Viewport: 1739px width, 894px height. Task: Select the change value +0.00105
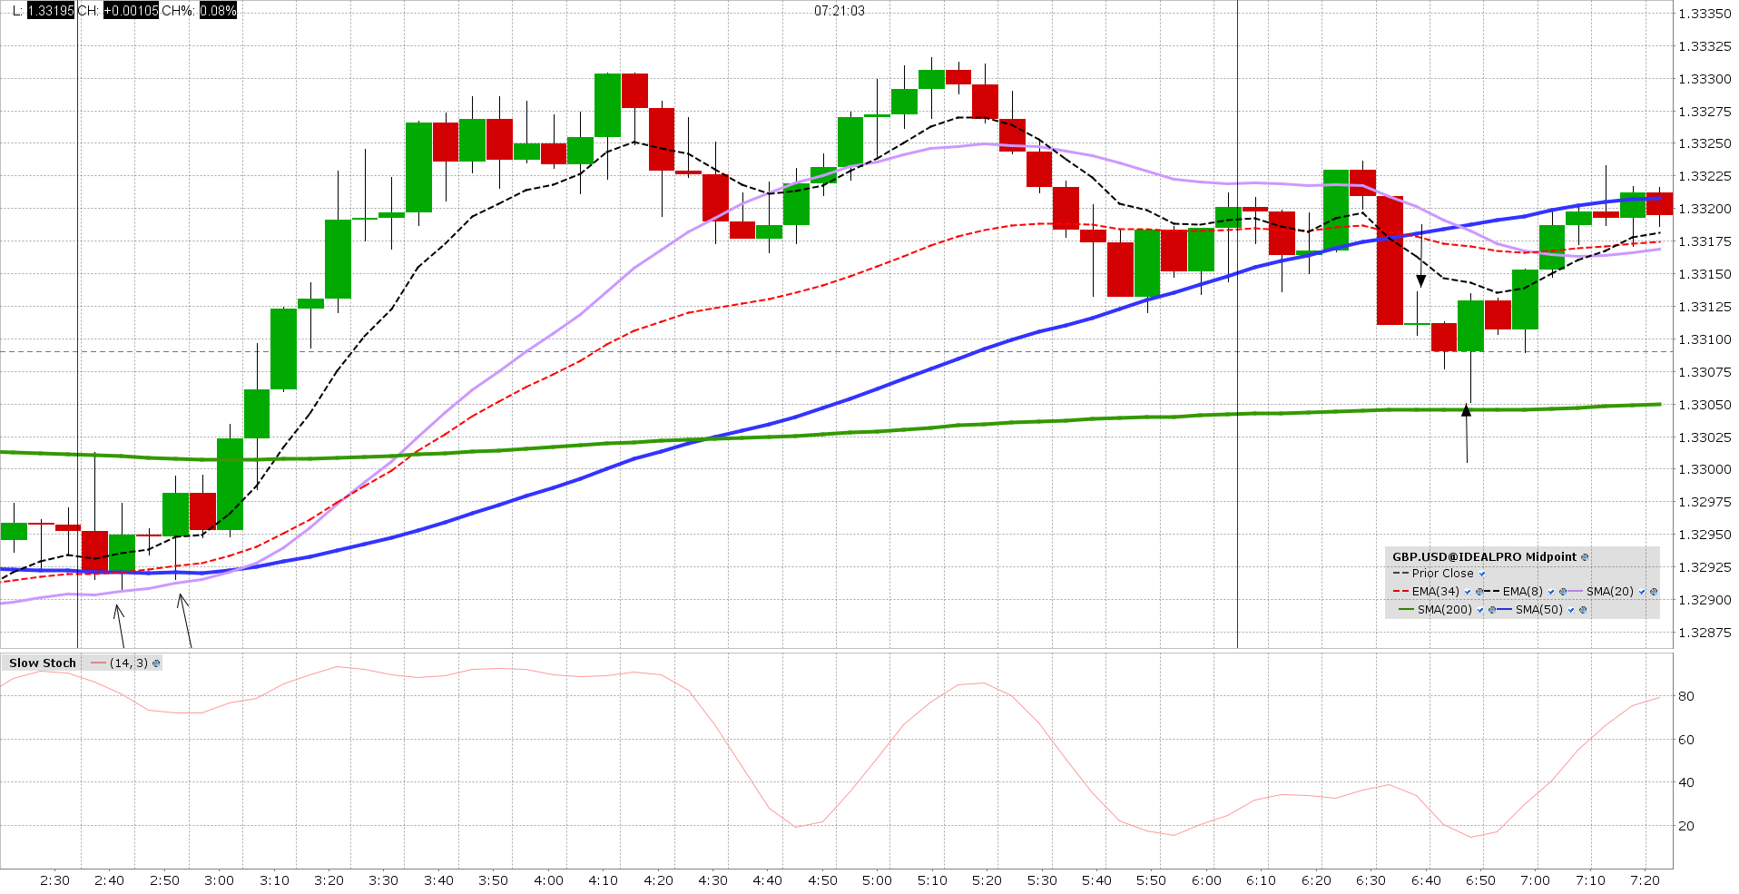point(131,11)
